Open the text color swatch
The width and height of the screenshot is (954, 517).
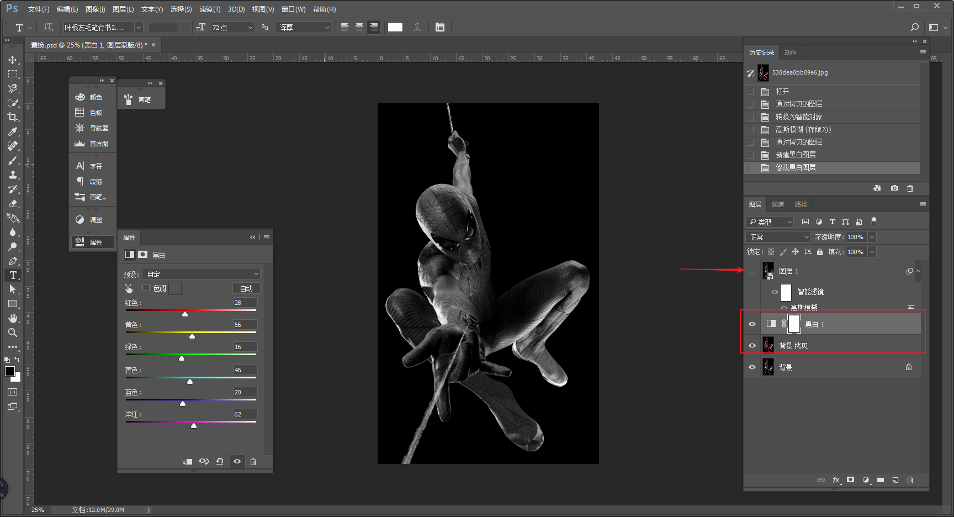(395, 27)
